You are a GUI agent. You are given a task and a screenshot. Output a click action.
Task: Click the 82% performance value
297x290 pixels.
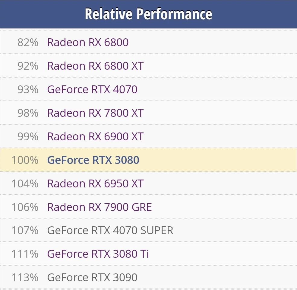28,43
